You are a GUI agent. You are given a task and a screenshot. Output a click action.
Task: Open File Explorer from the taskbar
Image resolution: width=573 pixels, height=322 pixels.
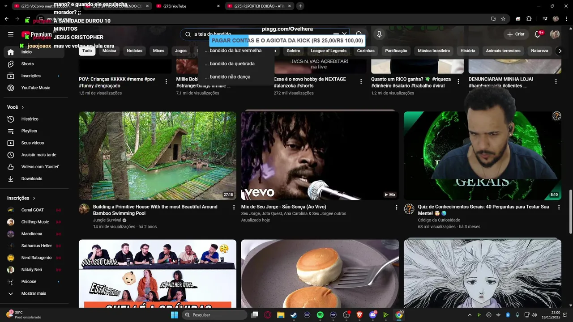pos(281,315)
